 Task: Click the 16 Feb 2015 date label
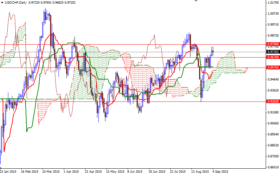[30, 171]
